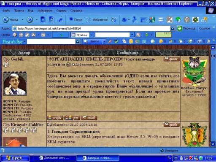Viewport: 216px width, 162px height.
Task: Click the grey round V icon in toolbar
Action: [x=187, y=20]
